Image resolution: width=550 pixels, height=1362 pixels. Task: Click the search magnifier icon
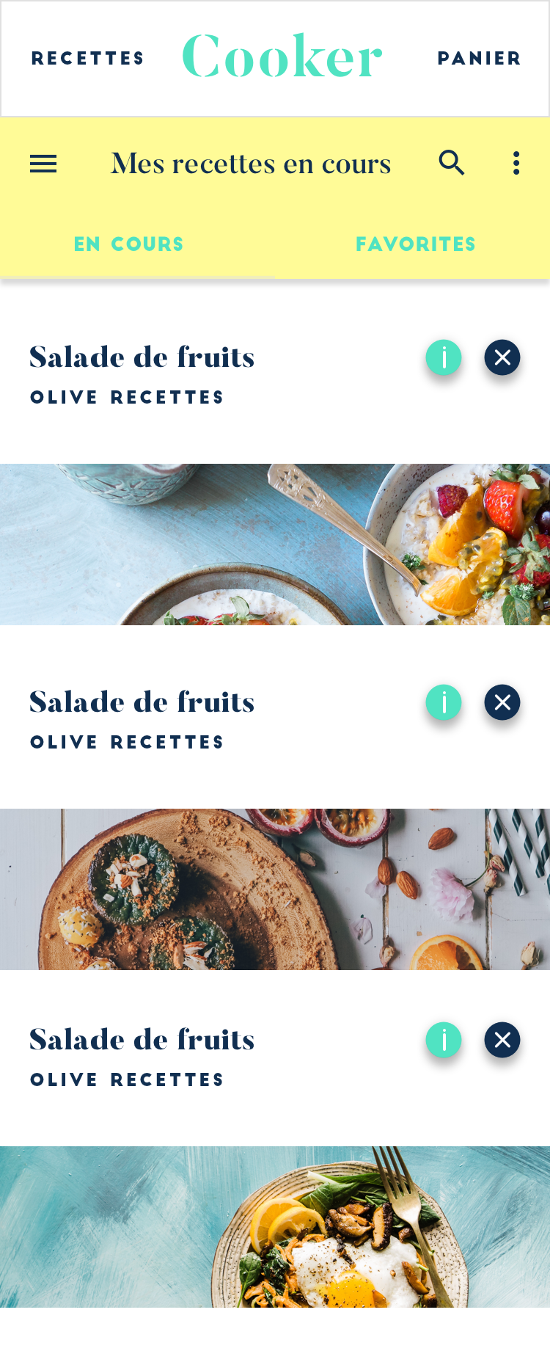452,162
